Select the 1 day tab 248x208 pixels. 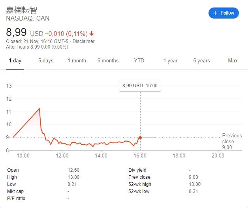15,60
